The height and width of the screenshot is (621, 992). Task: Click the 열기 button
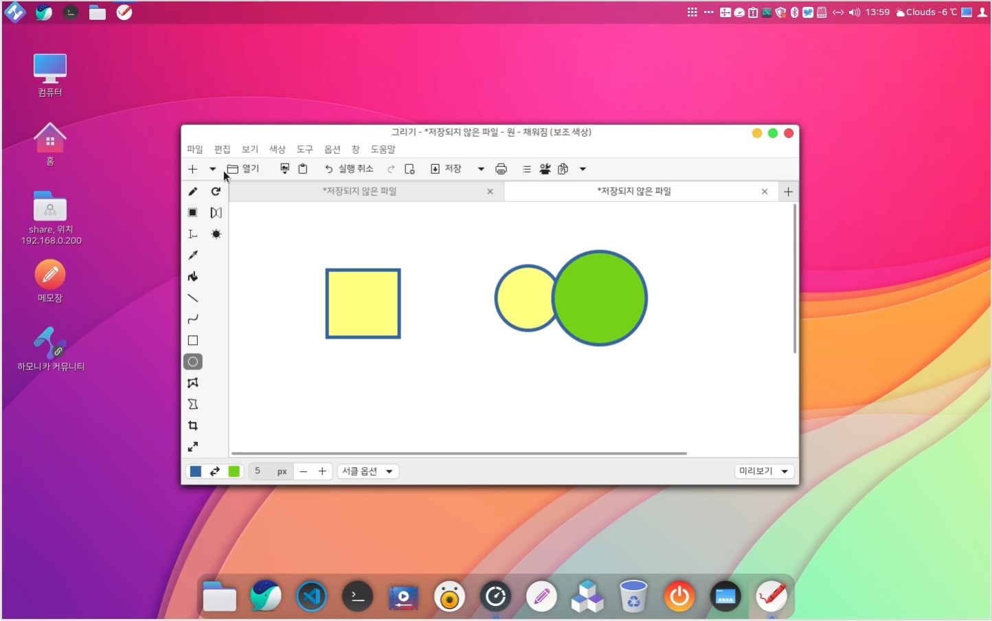click(243, 169)
